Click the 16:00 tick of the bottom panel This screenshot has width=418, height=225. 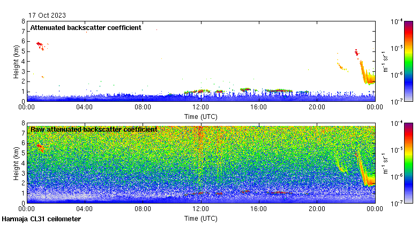[x=259, y=209]
